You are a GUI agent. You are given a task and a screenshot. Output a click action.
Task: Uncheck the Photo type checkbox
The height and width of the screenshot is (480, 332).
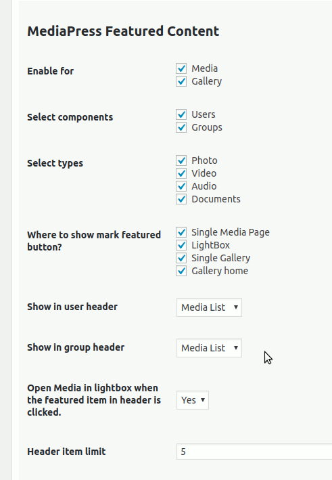tap(181, 160)
